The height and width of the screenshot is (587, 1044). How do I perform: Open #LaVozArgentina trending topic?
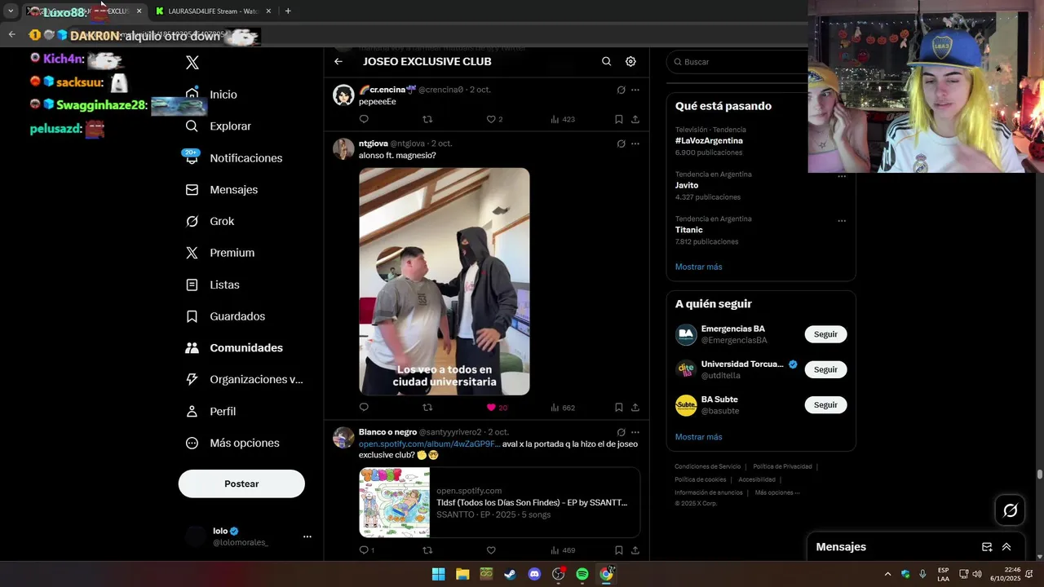tap(709, 140)
